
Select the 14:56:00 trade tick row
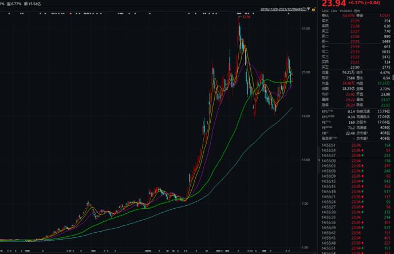point(356,161)
